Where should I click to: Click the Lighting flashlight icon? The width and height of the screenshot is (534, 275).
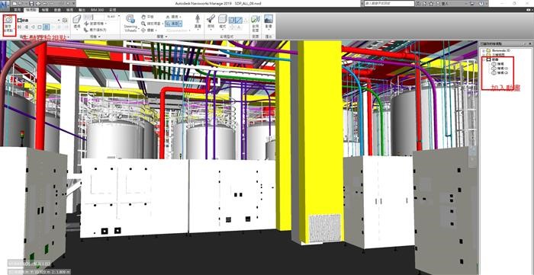tap(211, 19)
